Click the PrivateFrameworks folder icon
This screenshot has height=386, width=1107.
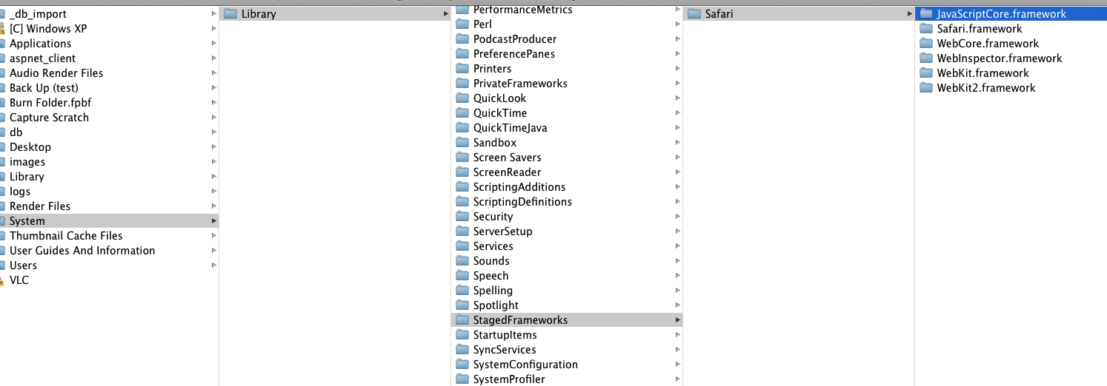(x=462, y=84)
